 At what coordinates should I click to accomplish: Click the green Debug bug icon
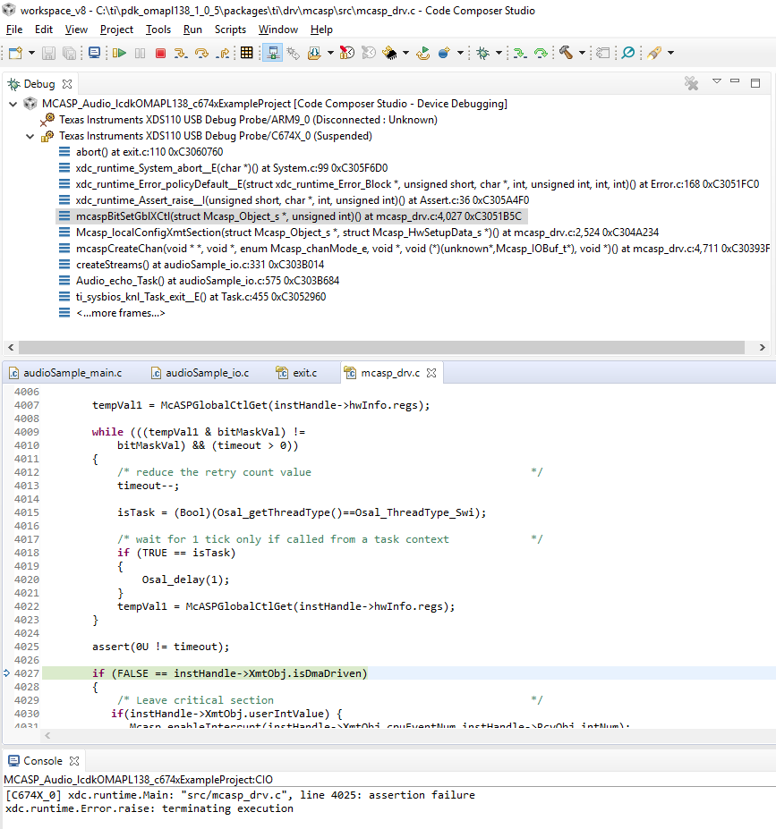483,53
